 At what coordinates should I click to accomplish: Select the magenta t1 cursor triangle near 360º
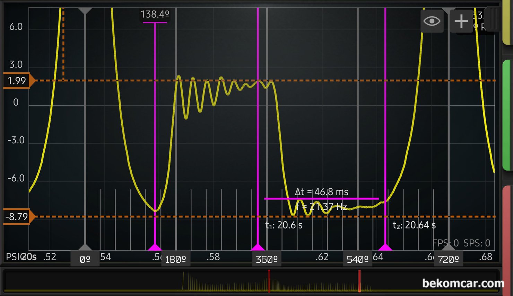click(x=258, y=247)
